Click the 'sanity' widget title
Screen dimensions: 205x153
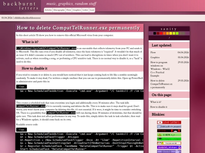pos(169,29)
